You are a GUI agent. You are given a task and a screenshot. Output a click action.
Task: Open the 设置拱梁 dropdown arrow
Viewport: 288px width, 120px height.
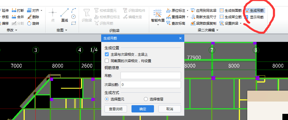point(241,23)
